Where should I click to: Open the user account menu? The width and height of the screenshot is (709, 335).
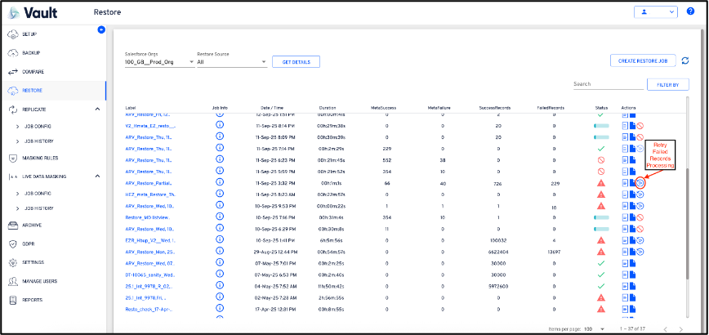655,13
